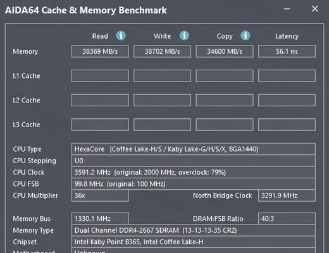
Task: Click the empty L2 Cache latency field
Action: 287,100
